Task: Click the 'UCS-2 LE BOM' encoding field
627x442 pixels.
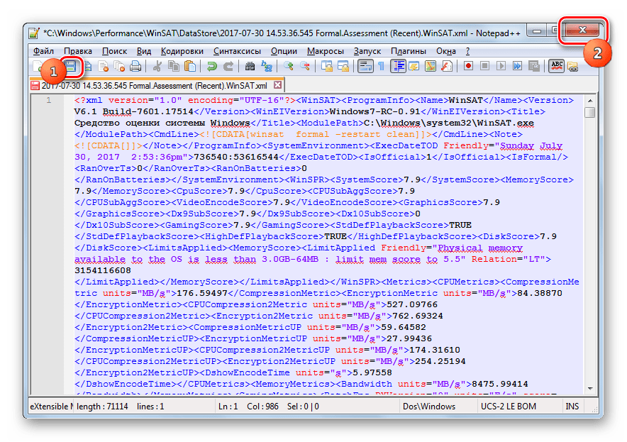Action: 509,407
